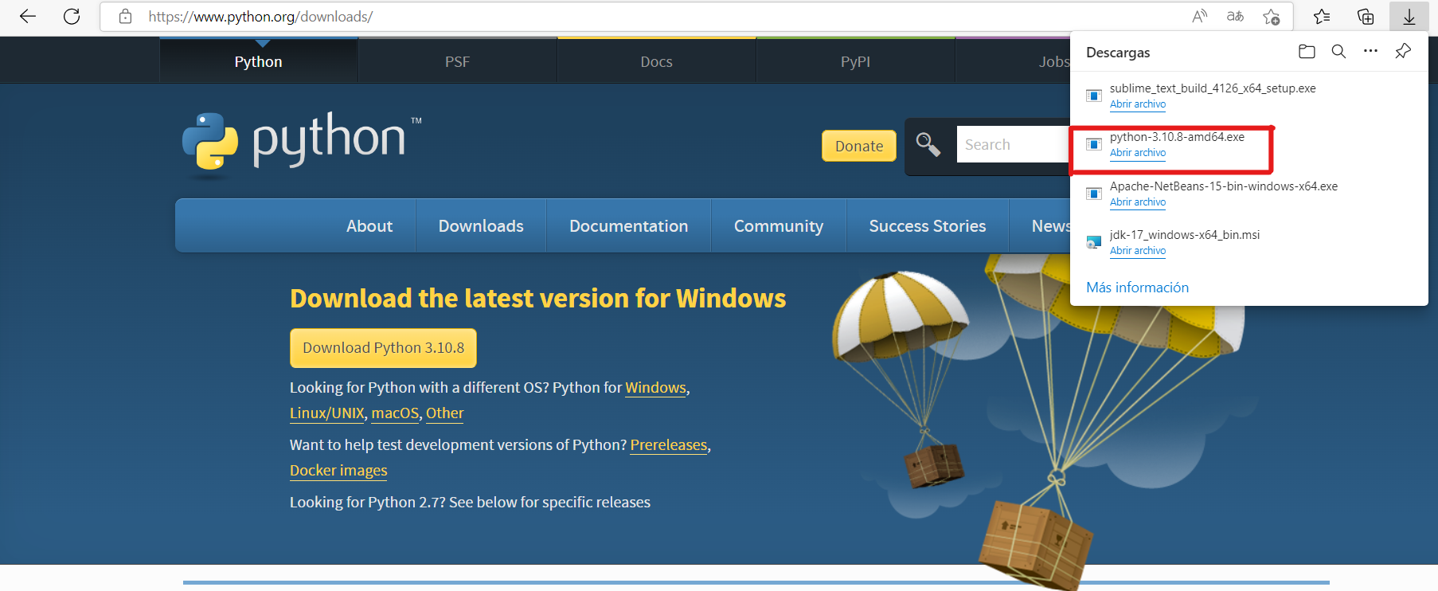Open the Favorites list icon
Screen dimensions: 1438x591
1322,16
